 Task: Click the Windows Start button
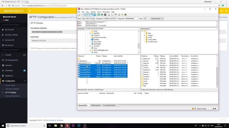point(3,126)
